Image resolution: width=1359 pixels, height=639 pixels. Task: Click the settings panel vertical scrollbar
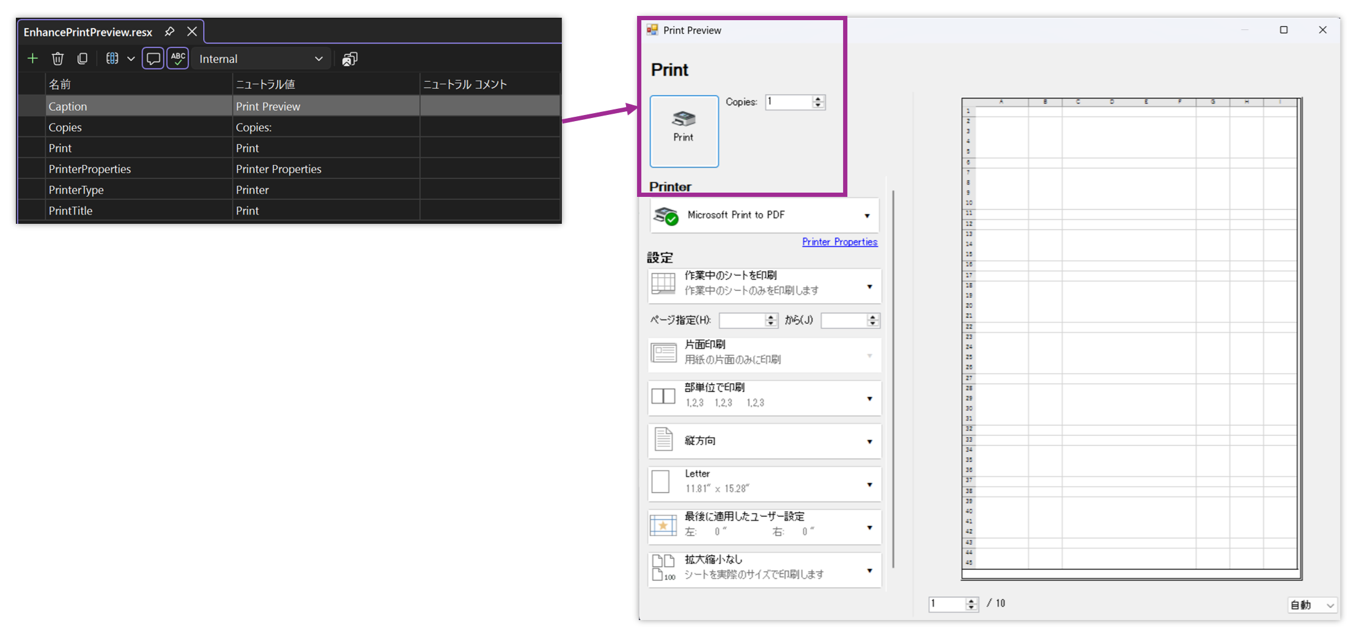(x=893, y=379)
